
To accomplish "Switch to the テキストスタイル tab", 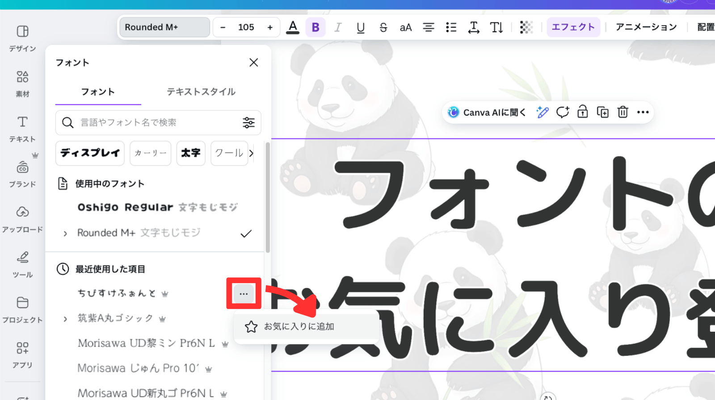I will point(201,92).
